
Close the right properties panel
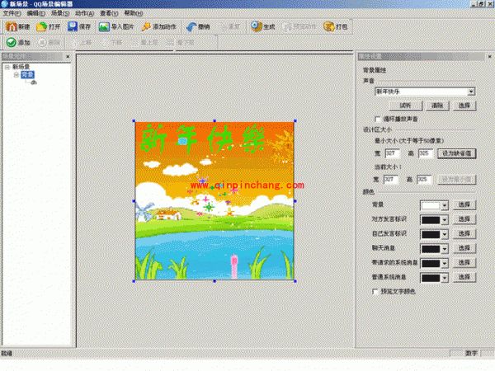[x=489, y=56]
